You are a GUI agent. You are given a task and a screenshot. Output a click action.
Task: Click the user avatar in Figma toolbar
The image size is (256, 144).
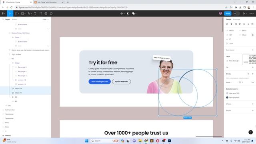tap(220, 14)
